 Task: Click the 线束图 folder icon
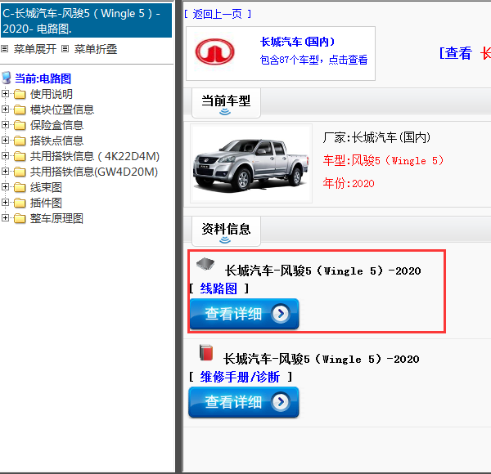point(20,187)
